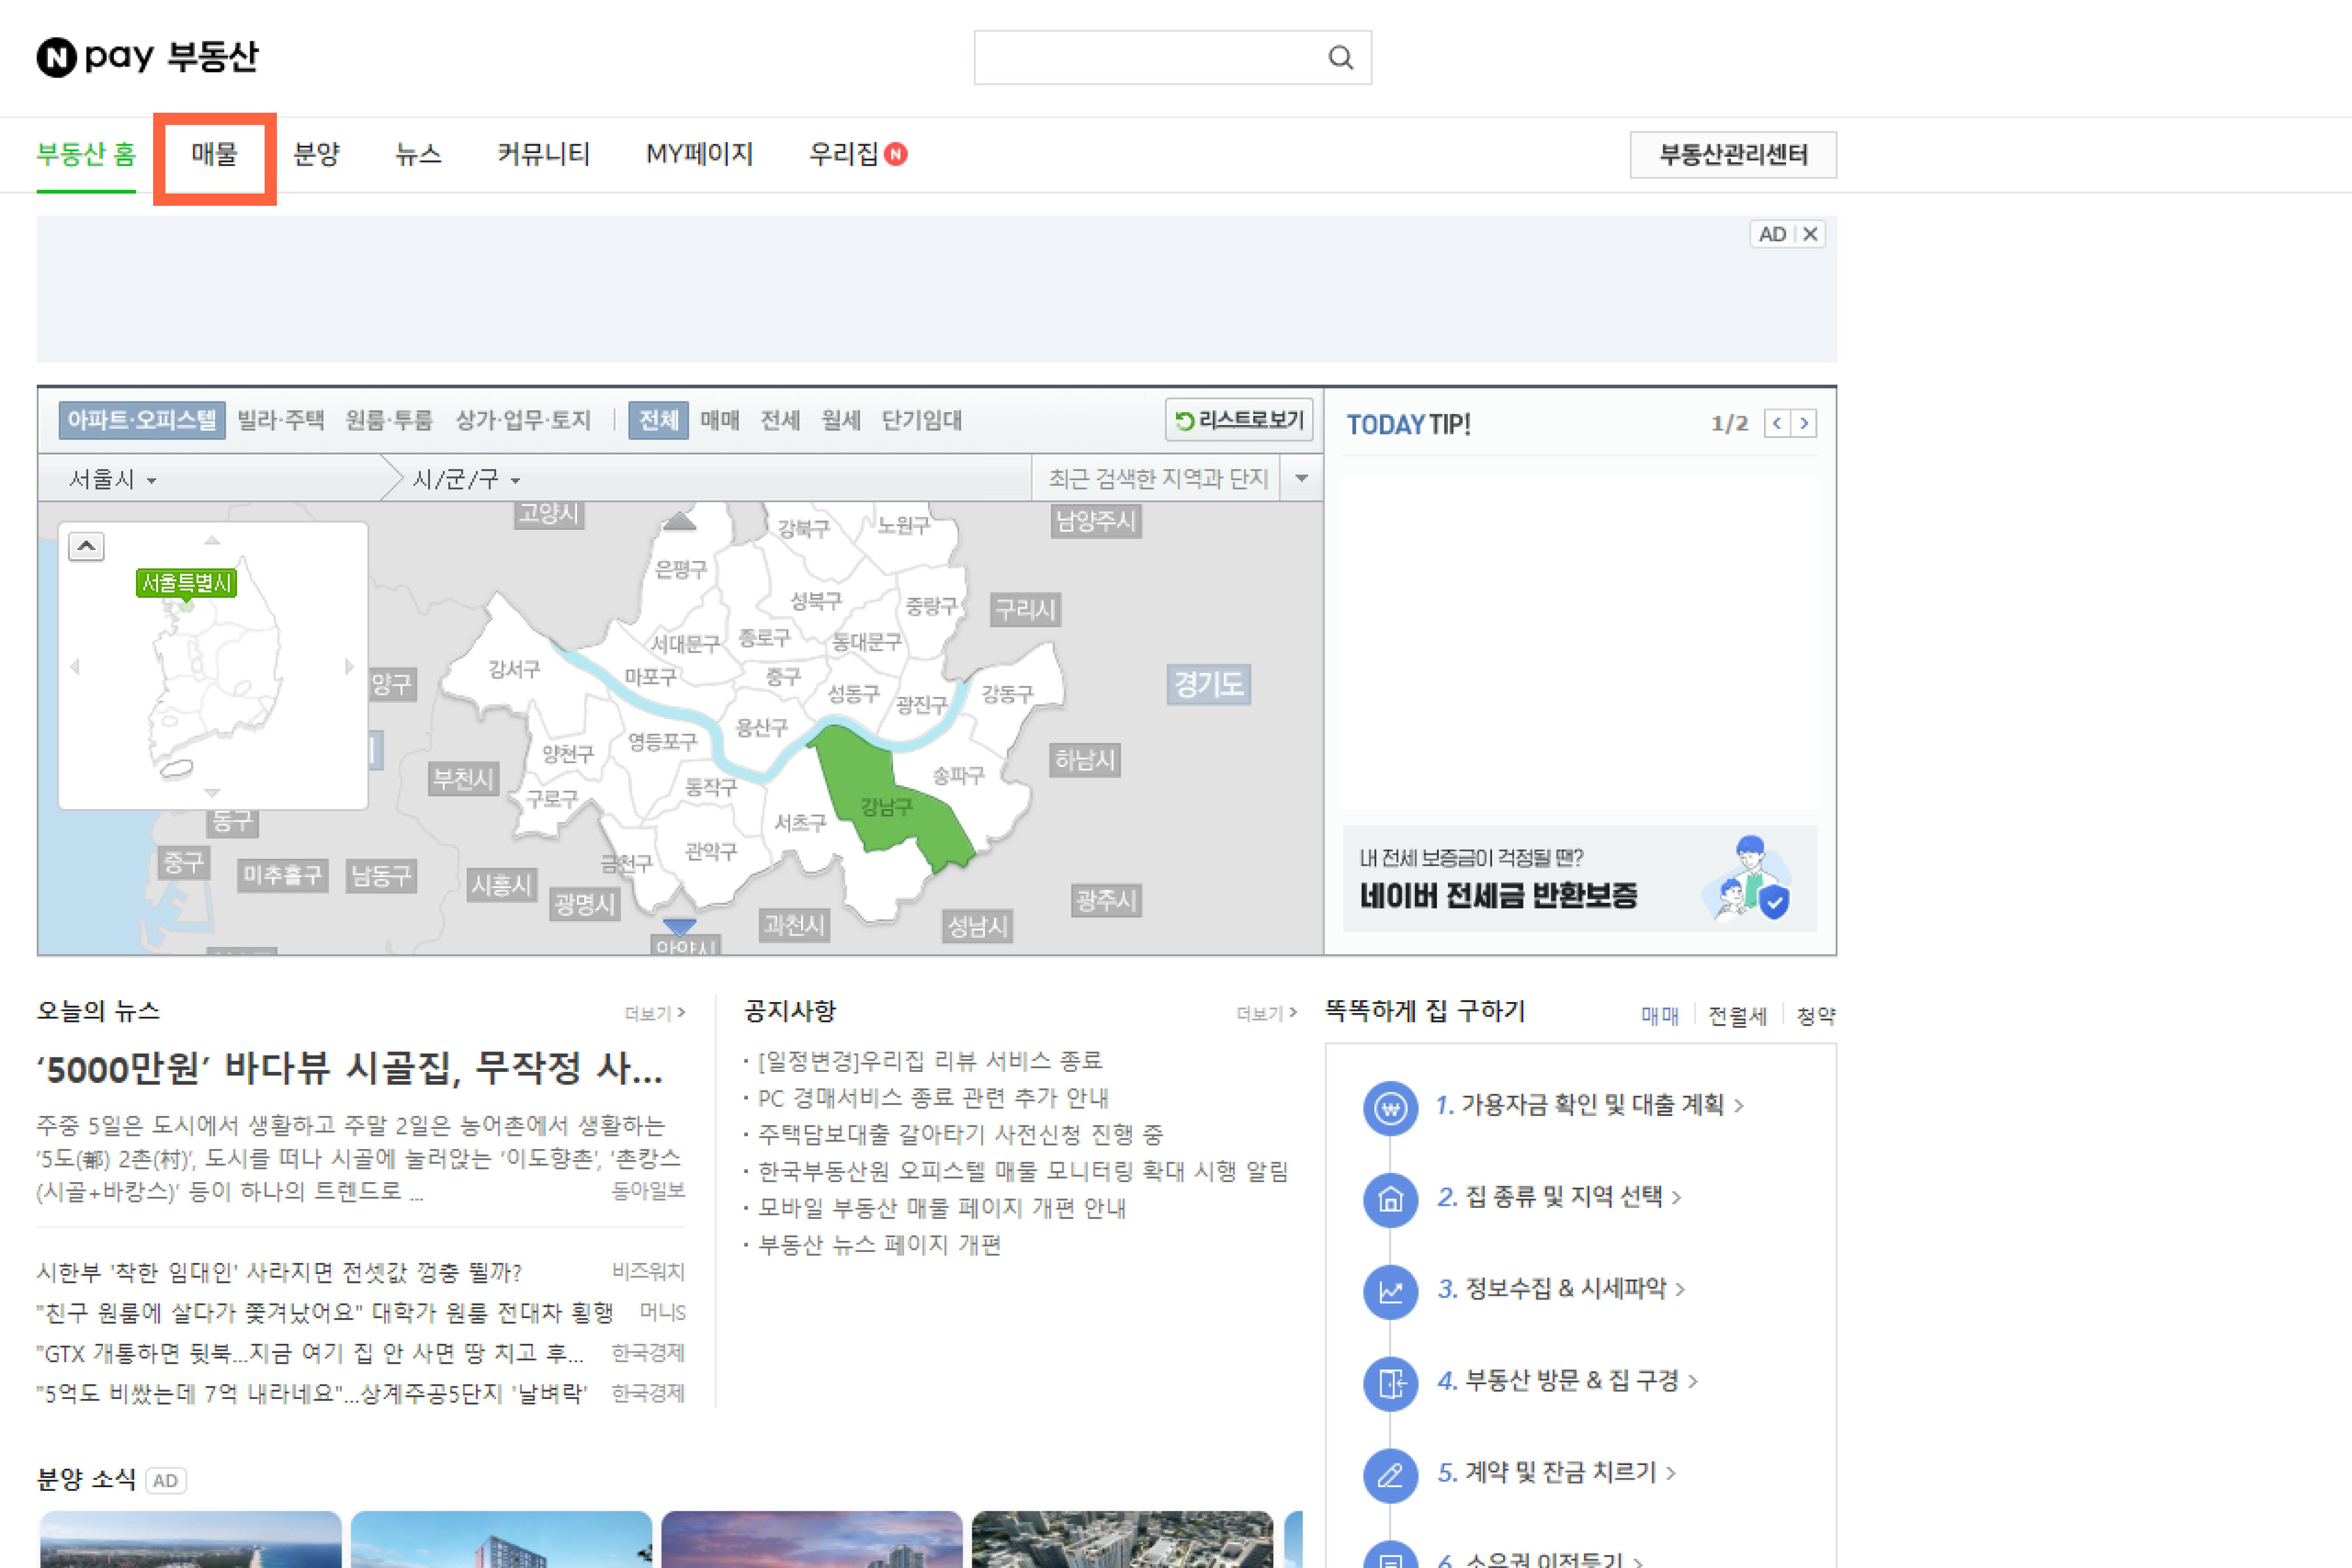Select 아파트·오피스텔 property type filter
This screenshot has height=1568, width=2352.
point(142,420)
